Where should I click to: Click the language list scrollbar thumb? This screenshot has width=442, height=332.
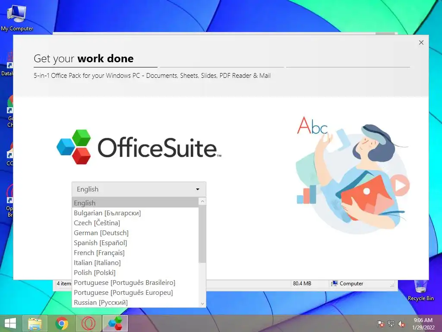click(202, 234)
